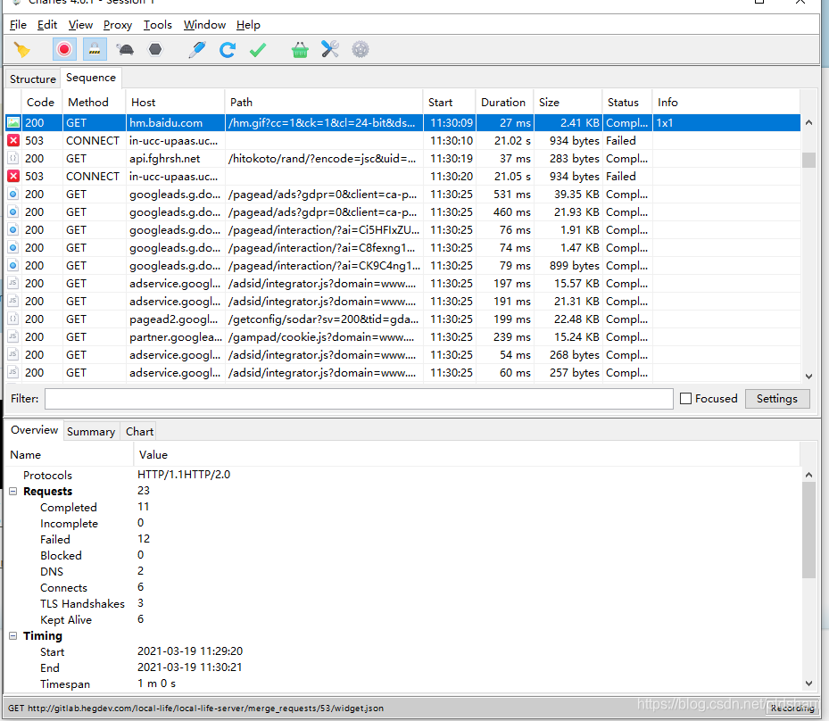Open the Help menu
Image resolution: width=829 pixels, height=721 pixels.
(248, 25)
